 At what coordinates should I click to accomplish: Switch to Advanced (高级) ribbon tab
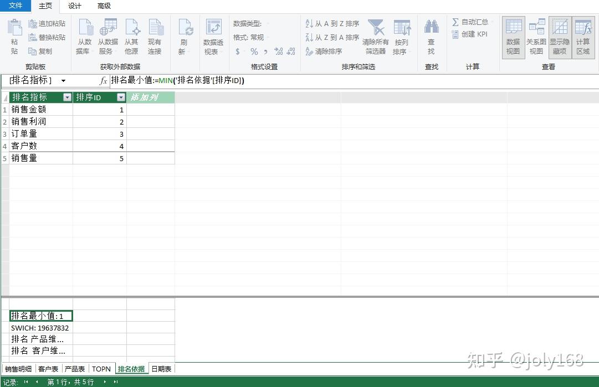[104, 6]
